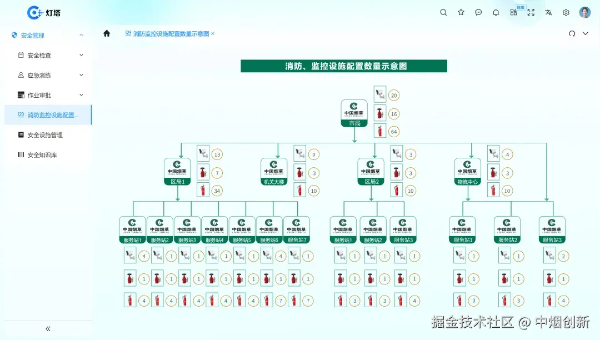This screenshot has height=340, width=600.
Task: Open the tab list dropdown chevron
Action: pos(586,33)
